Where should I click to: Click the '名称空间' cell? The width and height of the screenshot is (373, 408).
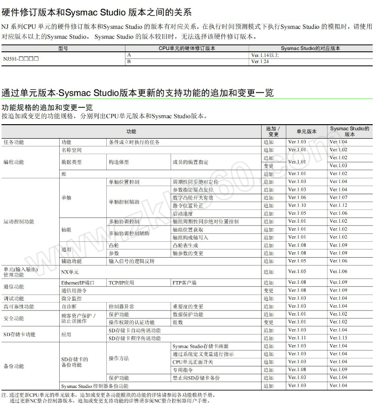click(71, 150)
